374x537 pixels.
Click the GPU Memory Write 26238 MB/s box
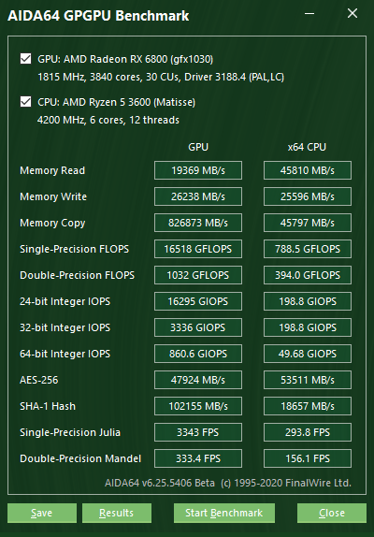(198, 196)
